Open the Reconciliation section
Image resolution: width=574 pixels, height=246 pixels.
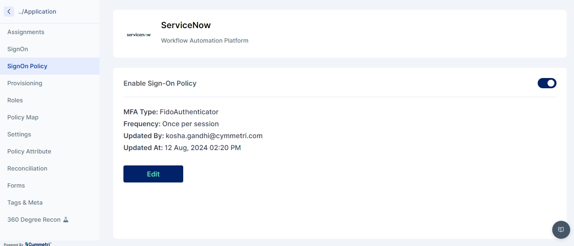coord(27,168)
